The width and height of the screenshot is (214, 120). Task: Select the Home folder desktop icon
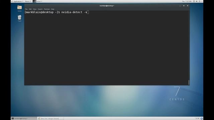click(19, 8)
